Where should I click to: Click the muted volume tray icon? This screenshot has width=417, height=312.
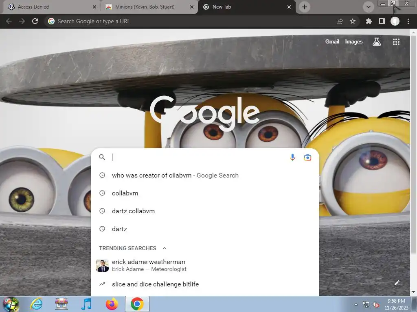376,305
